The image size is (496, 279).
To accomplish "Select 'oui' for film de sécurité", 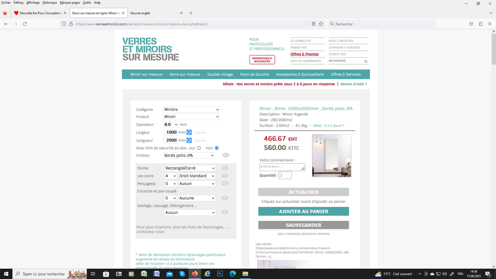I will (199, 148).
